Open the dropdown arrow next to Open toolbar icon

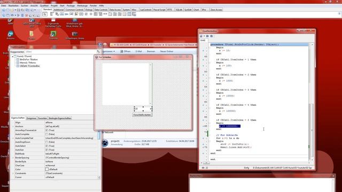coord(15,10)
